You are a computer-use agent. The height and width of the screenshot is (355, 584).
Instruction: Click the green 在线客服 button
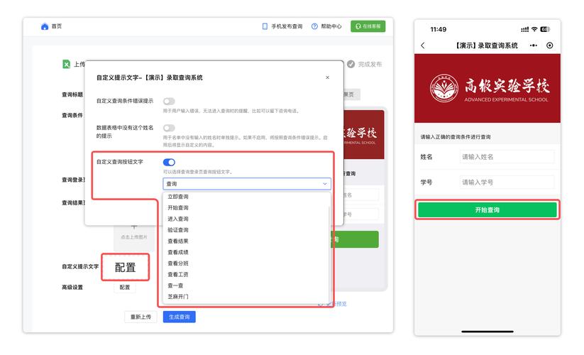point(368,26)
